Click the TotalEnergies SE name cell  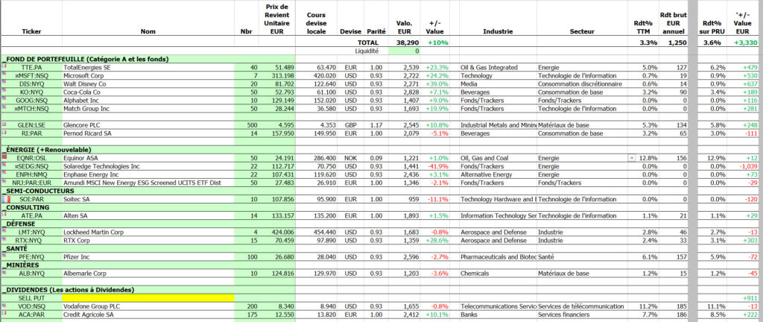[148, 68]
